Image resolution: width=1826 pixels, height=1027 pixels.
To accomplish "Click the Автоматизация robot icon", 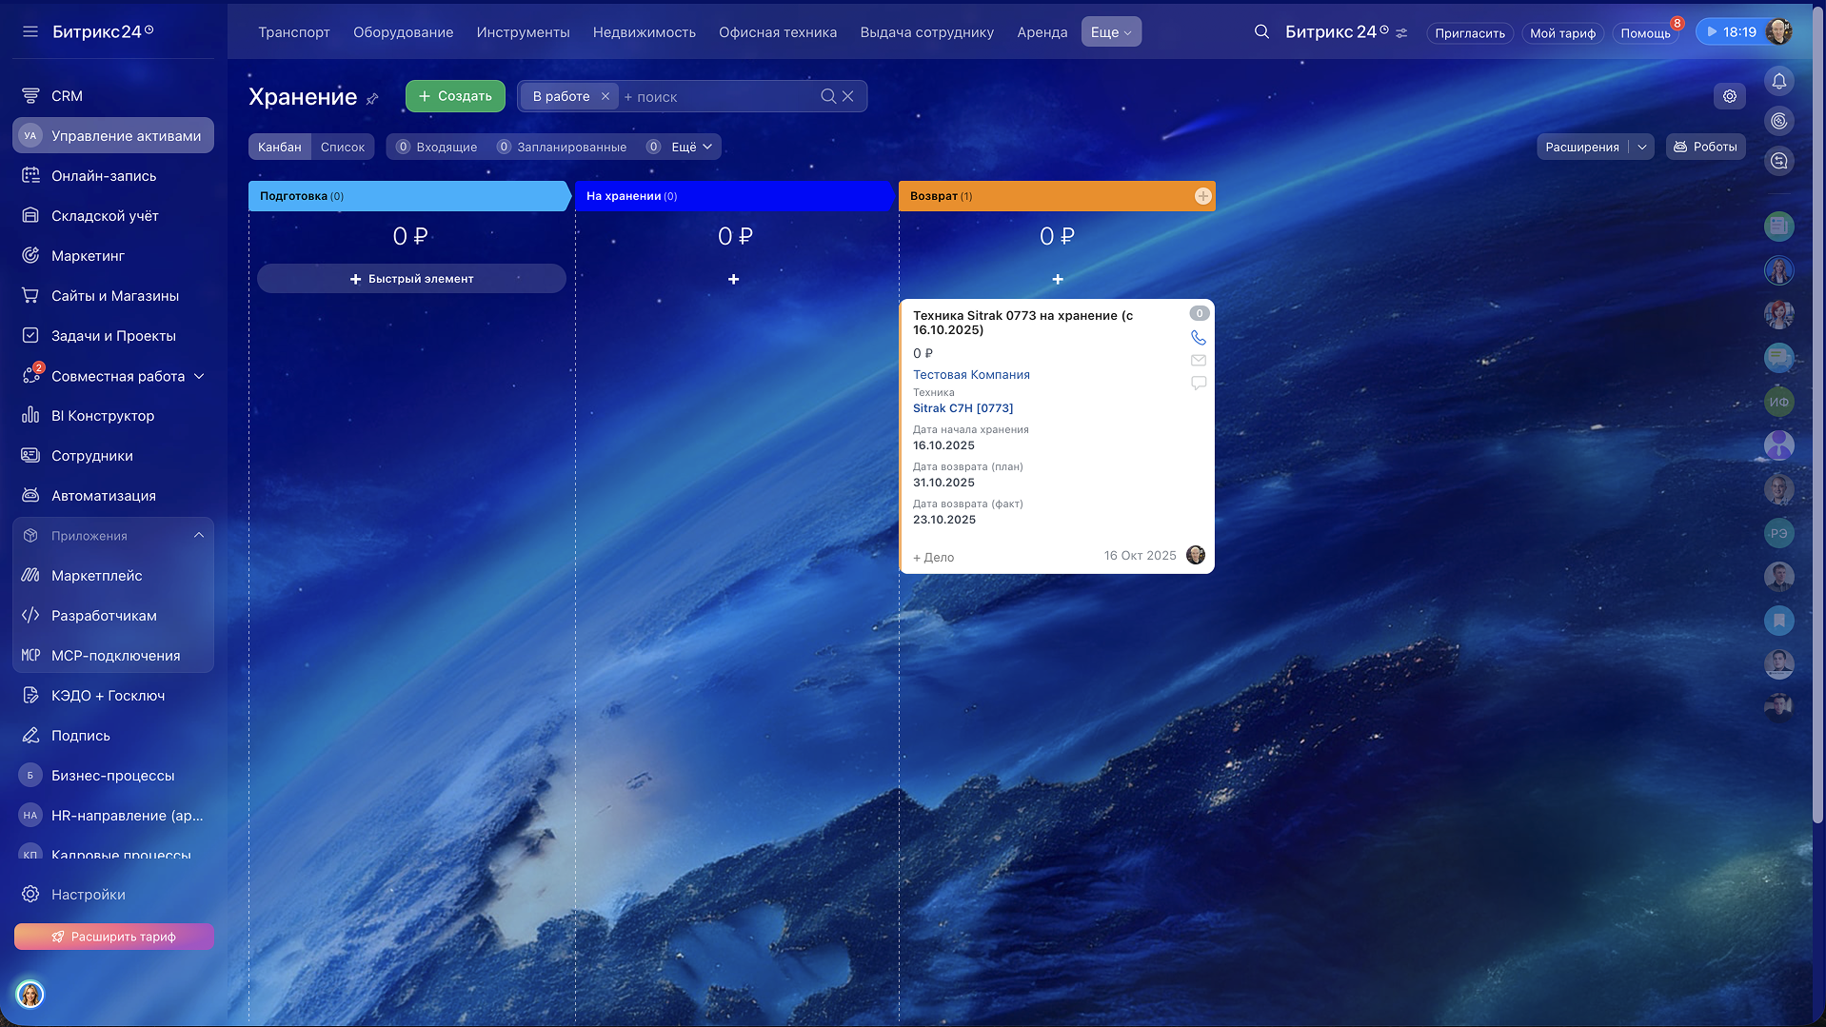I will [30, 496].
